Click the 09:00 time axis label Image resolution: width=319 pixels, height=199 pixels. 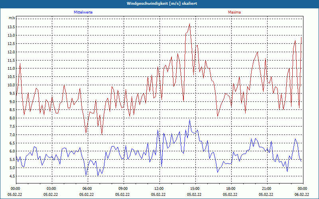click(124, 189)
